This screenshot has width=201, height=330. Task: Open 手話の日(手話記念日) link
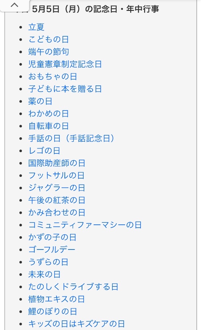pos(71,139)
